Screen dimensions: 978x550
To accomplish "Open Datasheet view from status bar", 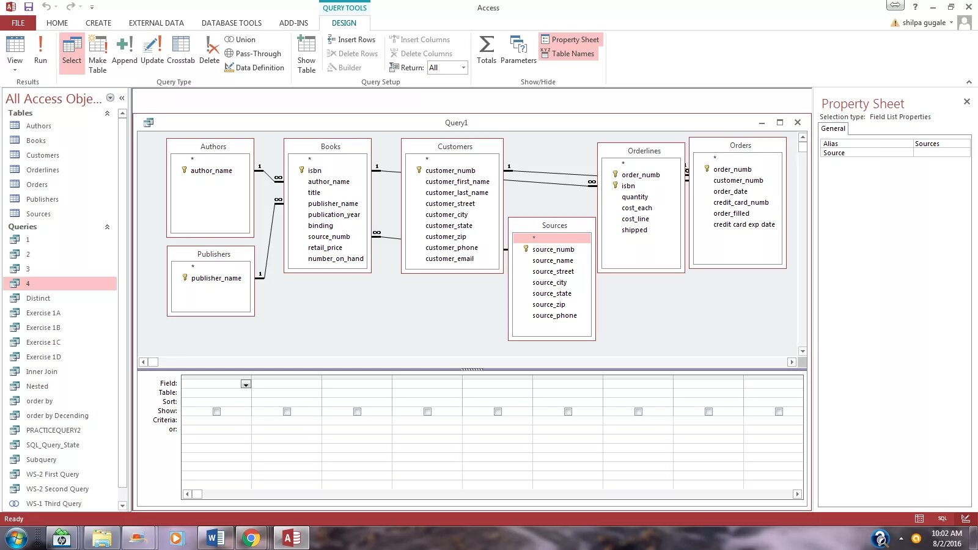I will [919, 518].
